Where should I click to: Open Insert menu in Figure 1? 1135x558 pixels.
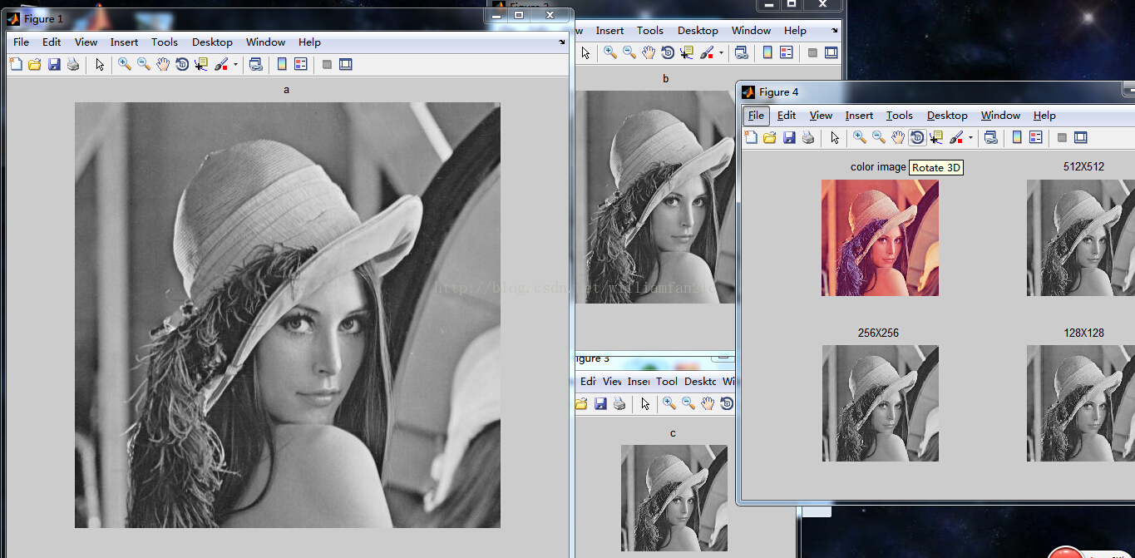pos(125,42)
